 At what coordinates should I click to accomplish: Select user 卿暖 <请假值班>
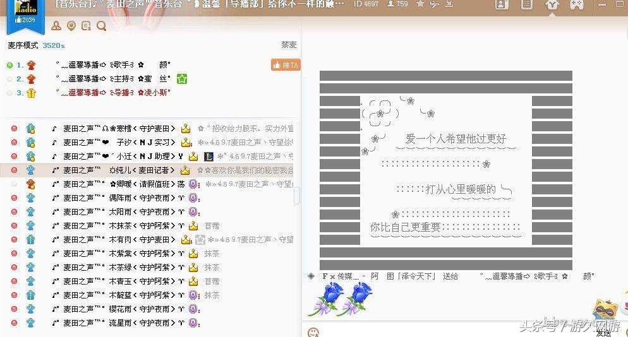118,184
